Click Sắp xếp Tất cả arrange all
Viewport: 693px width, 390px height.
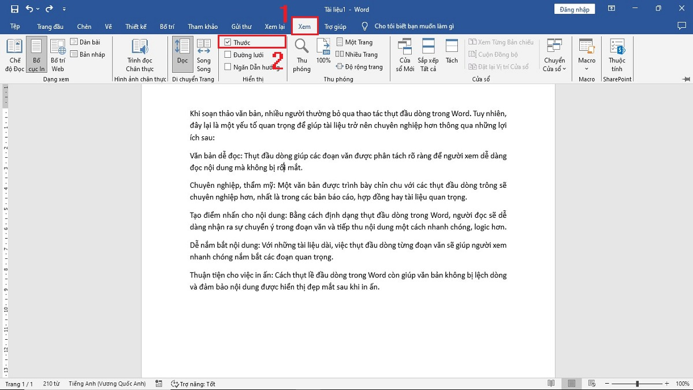(428, 55)
